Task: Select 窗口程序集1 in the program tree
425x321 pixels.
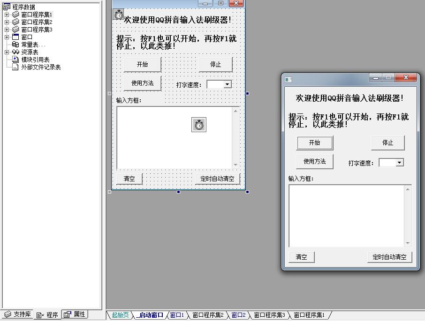Action: coord(37,15)
